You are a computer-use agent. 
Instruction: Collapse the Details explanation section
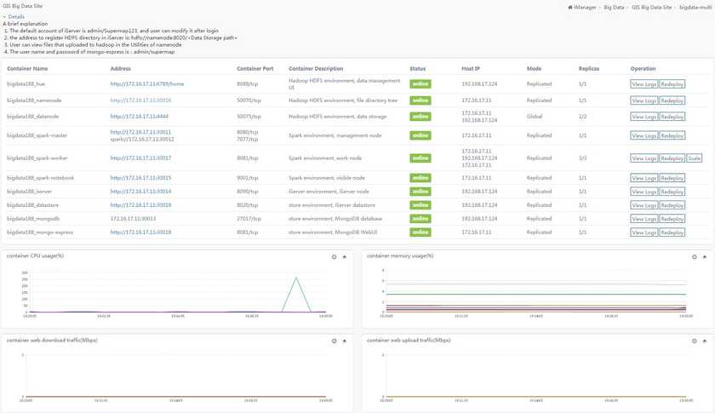click(x=14, y=16)
